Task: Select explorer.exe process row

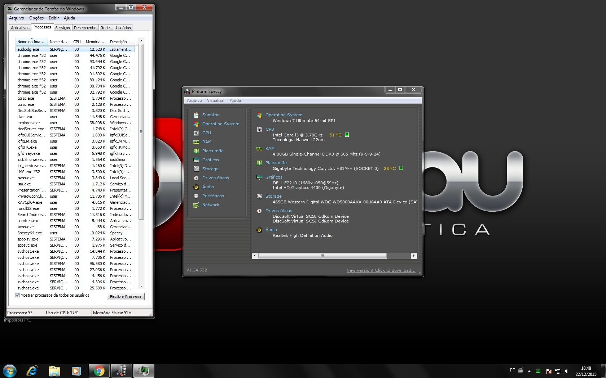Action: pos(75,123)
